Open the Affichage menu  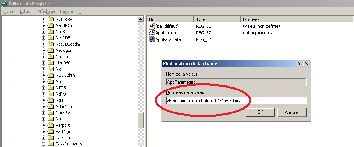pyautogui.click(x=46, y=11)
